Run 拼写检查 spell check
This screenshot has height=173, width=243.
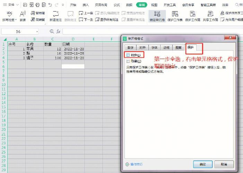(x=9, y=16)
